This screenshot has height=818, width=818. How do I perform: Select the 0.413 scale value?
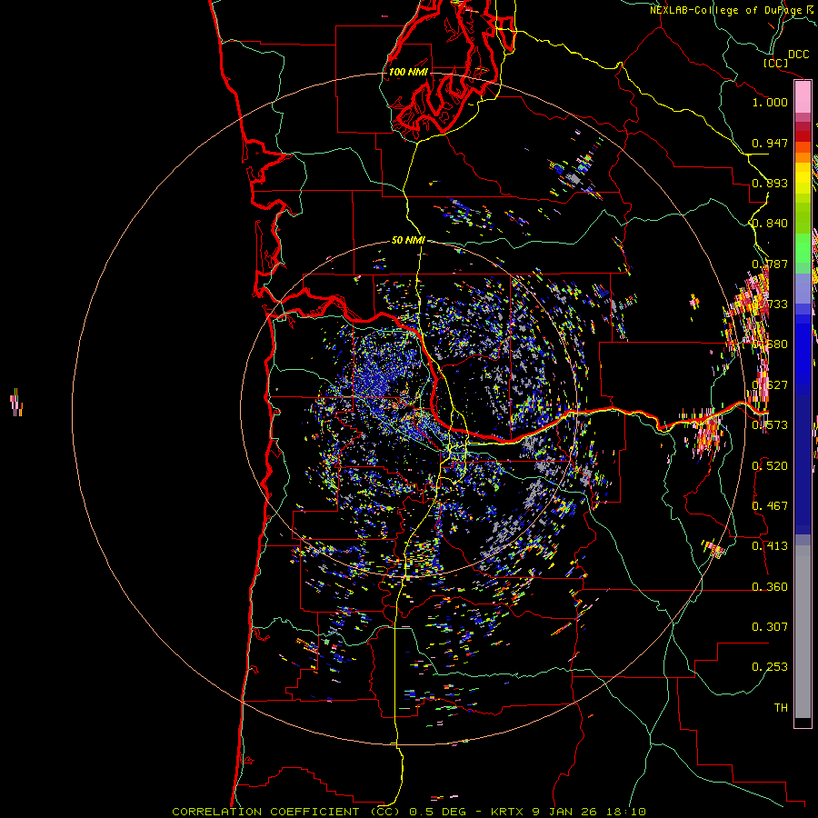coord(770,546)
